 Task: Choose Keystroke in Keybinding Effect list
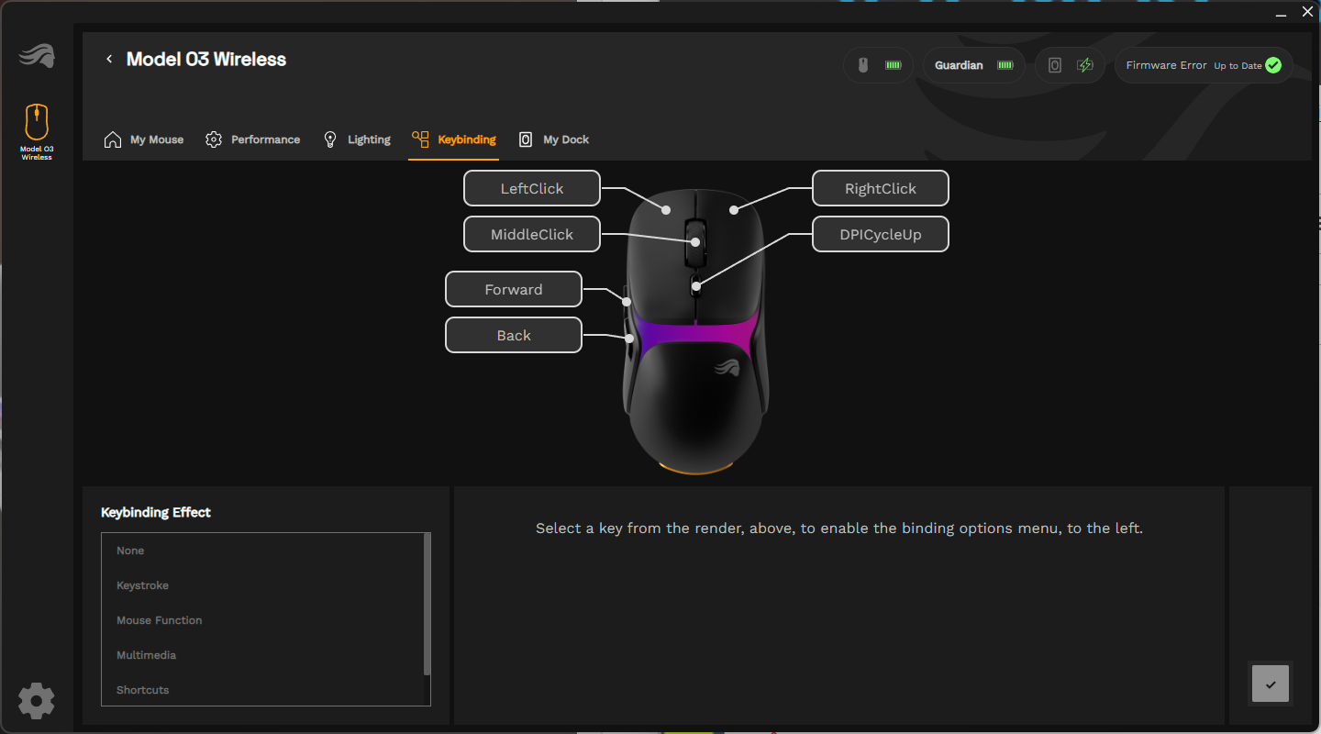[142, 585]
